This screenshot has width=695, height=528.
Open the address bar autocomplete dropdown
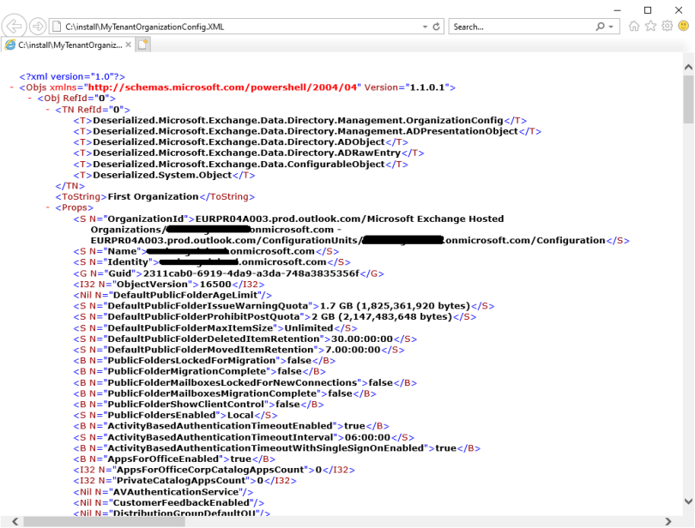coord(423,27)
